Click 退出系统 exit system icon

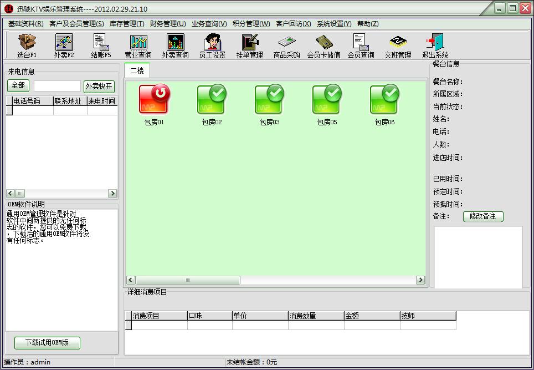tap(435, 45)
